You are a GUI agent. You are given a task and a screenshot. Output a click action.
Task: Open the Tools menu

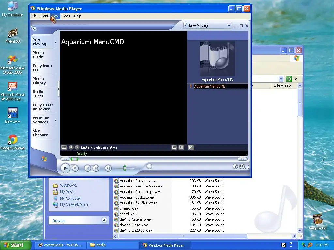click(66, 16)
